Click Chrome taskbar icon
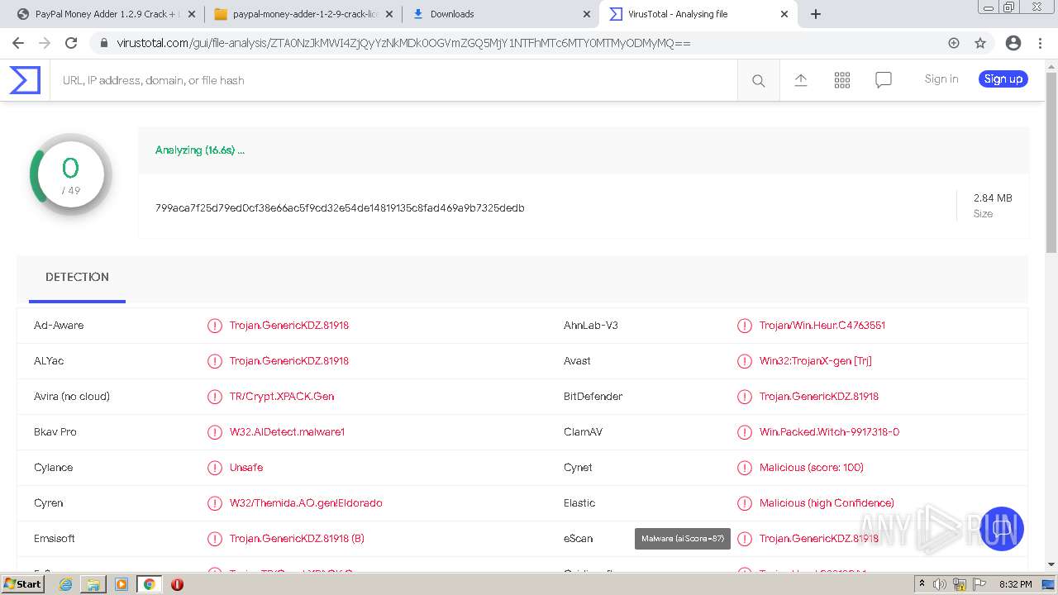Screen dimensions: 1058x595 click(149, 583)
